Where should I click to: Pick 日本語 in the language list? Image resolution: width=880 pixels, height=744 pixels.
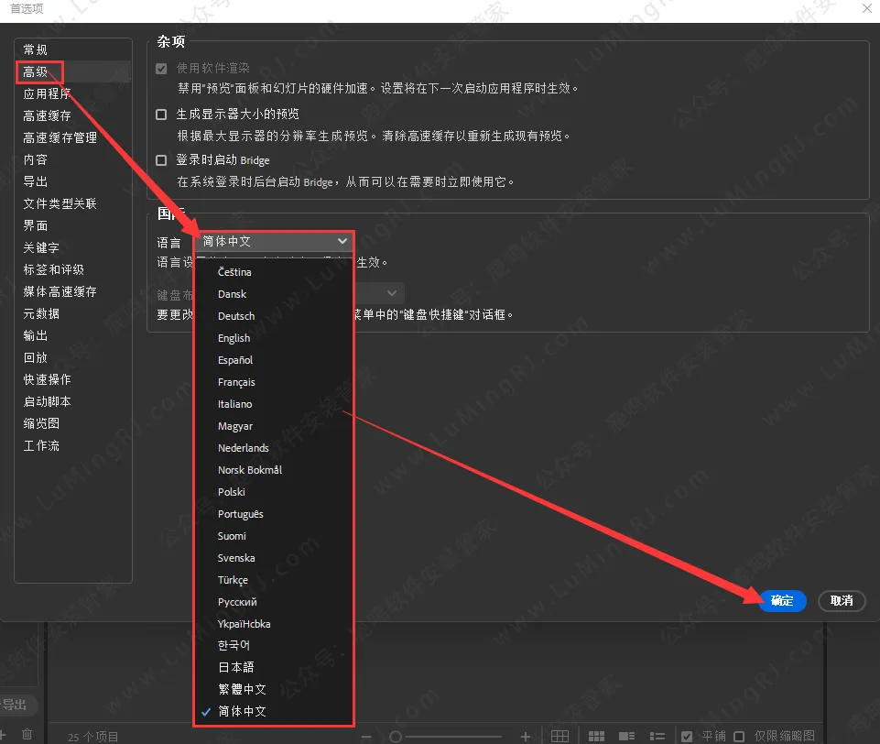tap(235, 668)
